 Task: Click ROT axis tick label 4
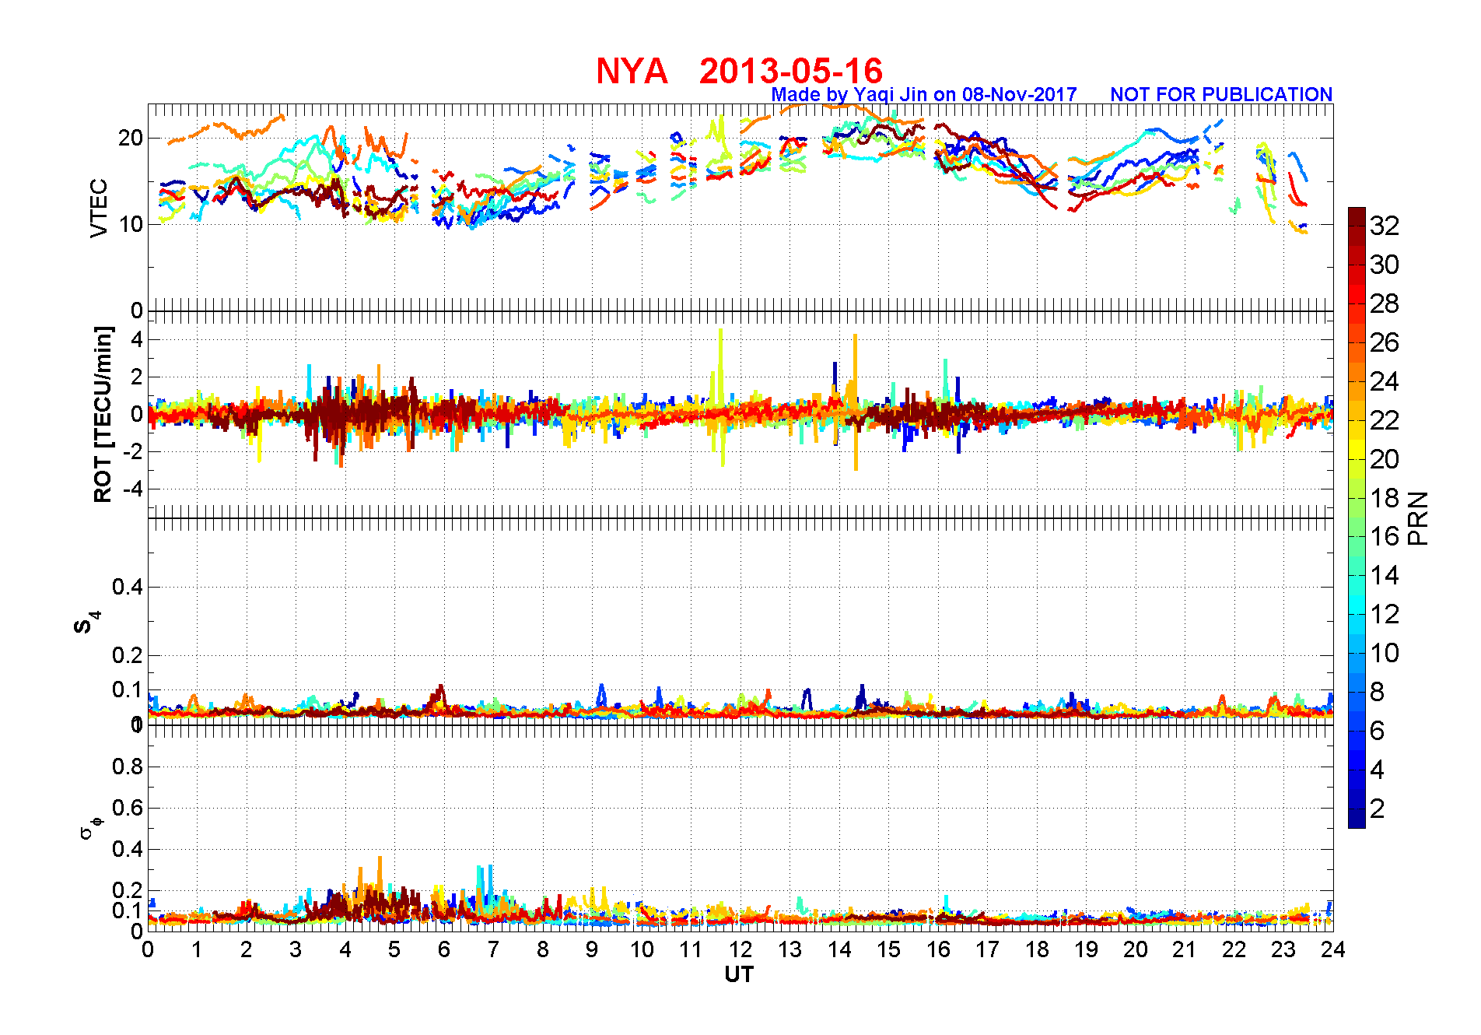pos(137,339)
